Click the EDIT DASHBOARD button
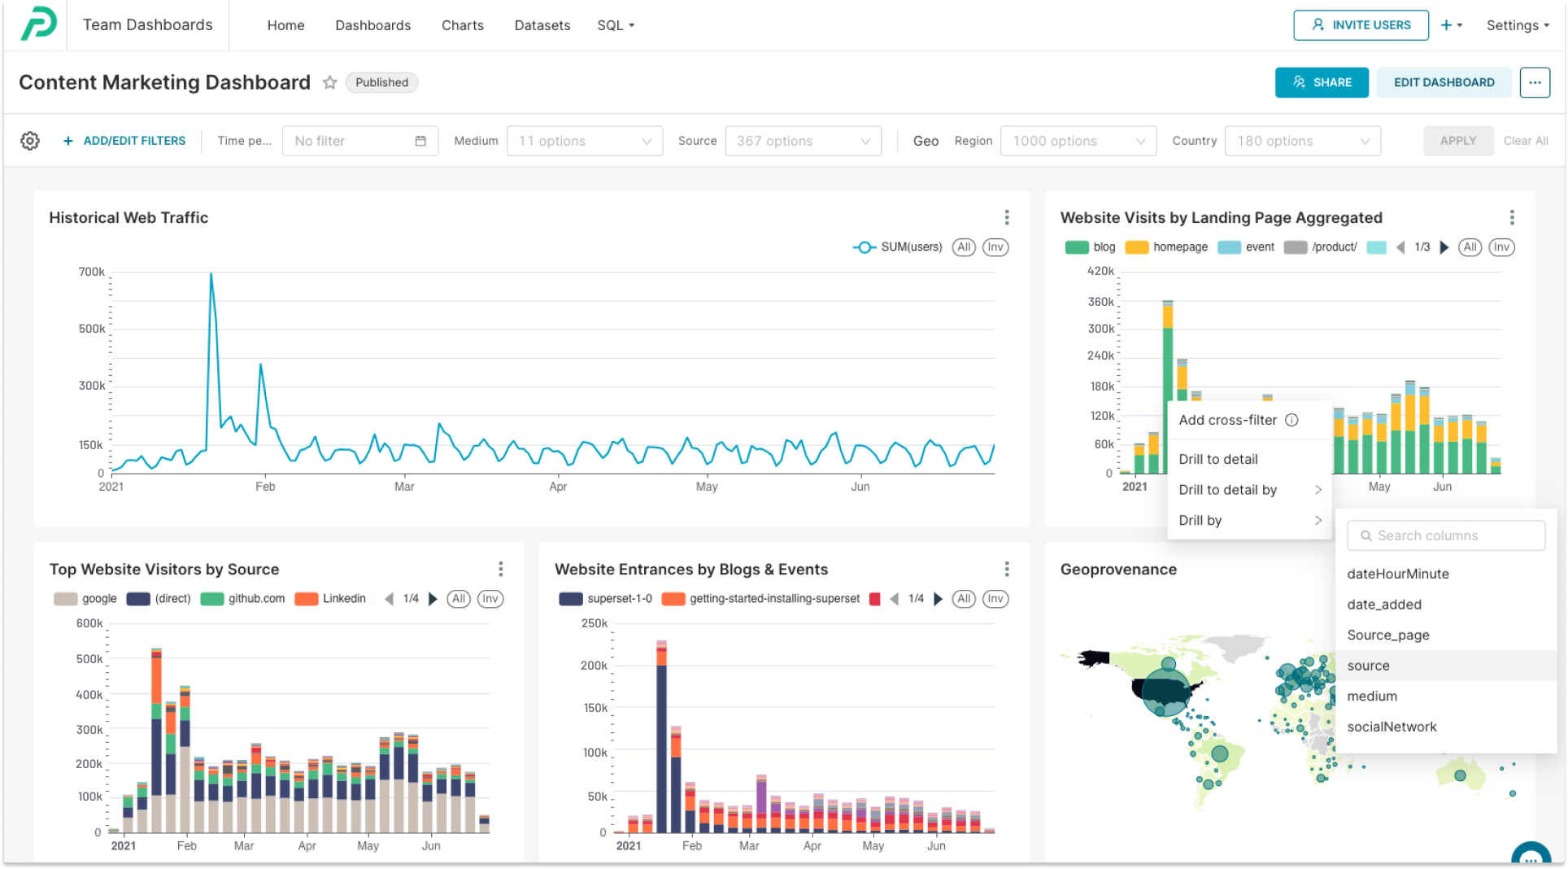This screenshot has width=1568, height=869. click(x=1444, y=82)
